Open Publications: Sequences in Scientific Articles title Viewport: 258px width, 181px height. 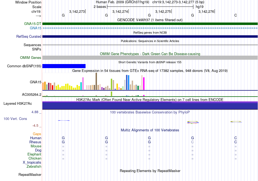[x=150, y=41]
